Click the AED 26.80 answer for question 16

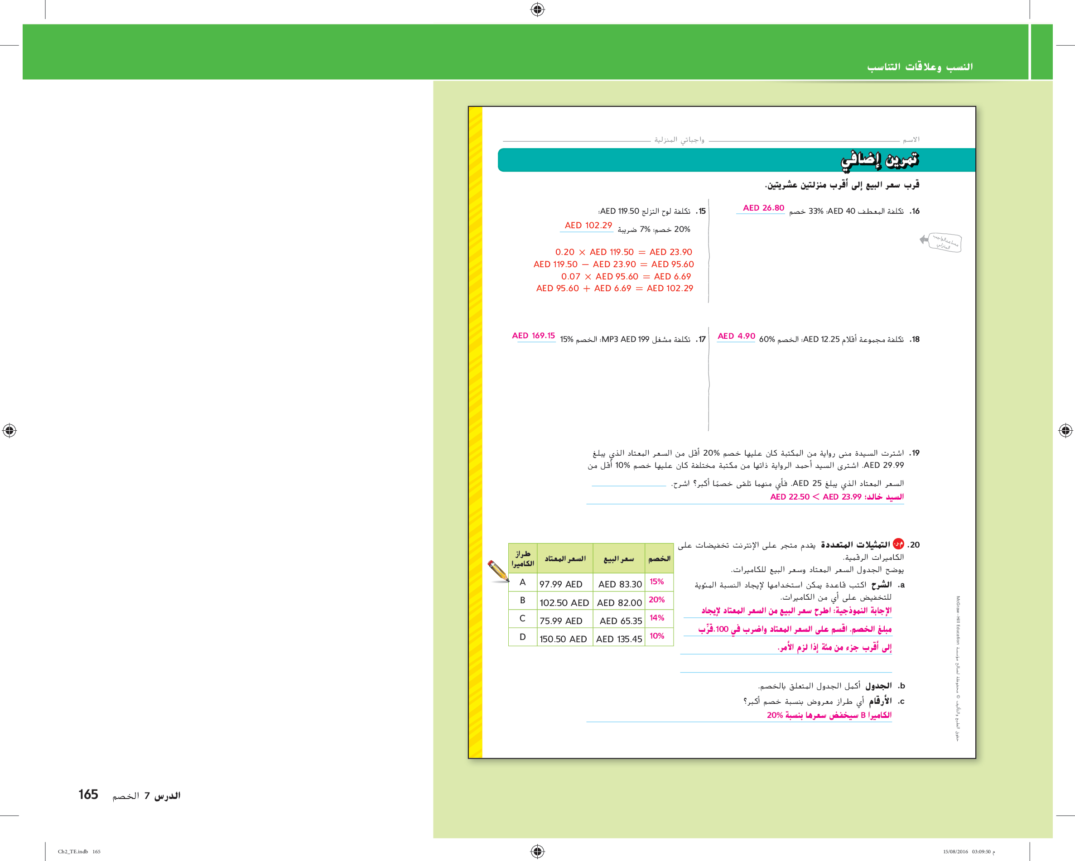point(763,208)
